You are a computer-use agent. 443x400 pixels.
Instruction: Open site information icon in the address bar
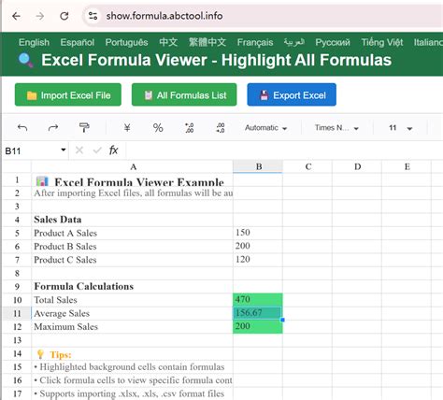(93, 16)
